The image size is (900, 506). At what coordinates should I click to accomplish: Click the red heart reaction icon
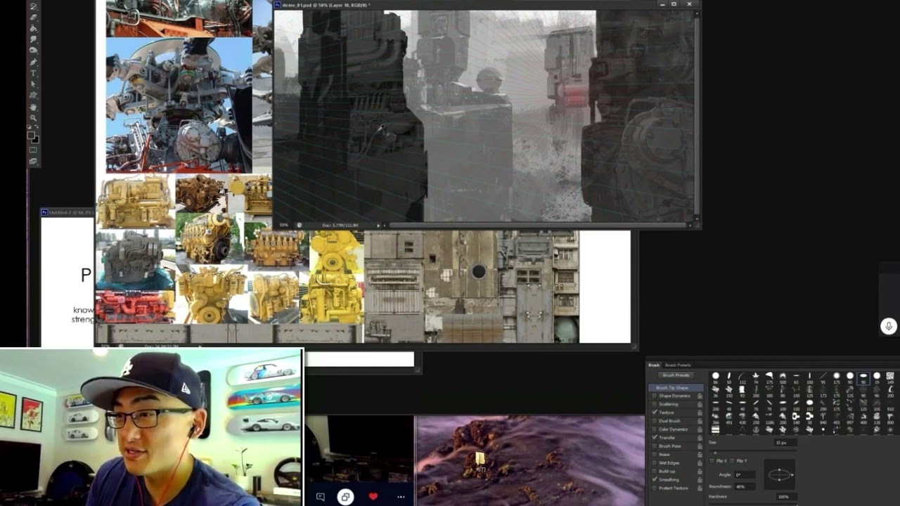(373, 496)
